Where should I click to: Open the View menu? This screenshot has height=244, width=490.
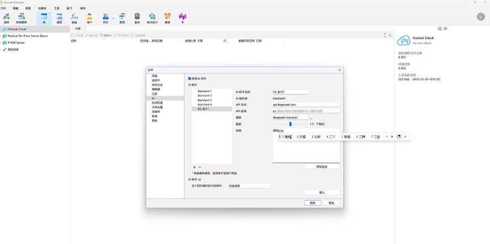[x=28, y=8]
